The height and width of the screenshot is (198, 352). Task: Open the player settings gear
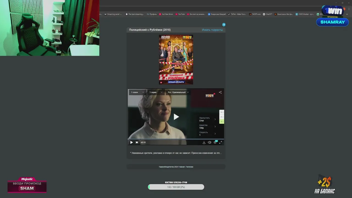point(215,142)
